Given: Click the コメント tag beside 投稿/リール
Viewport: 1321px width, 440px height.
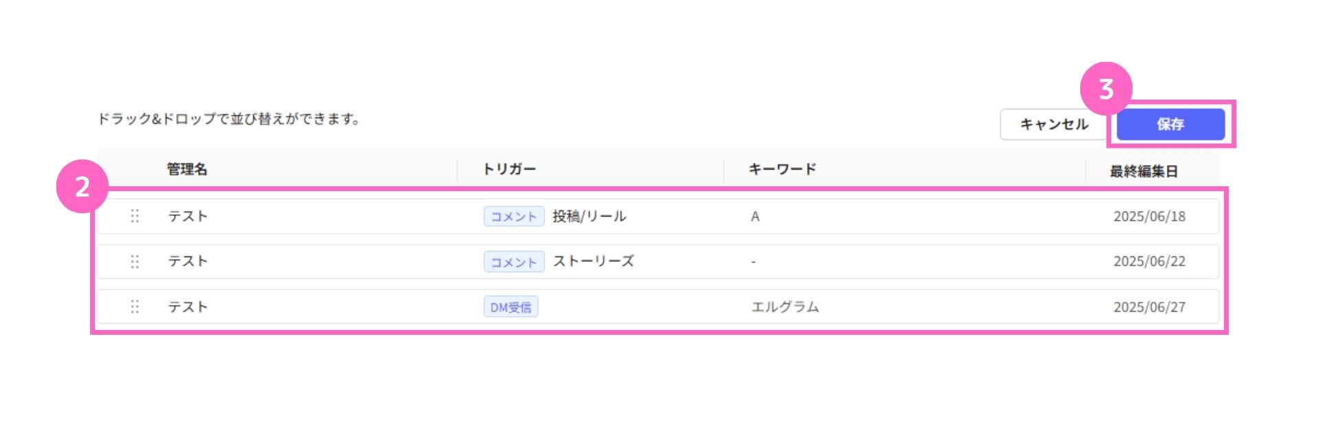Looking at the screenshot, I should (x=514, y=217).
